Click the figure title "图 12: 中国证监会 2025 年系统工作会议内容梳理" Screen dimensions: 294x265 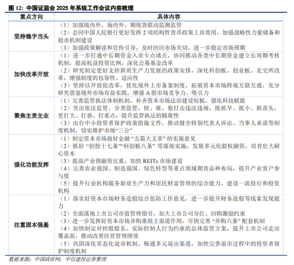tap(71, 8)
